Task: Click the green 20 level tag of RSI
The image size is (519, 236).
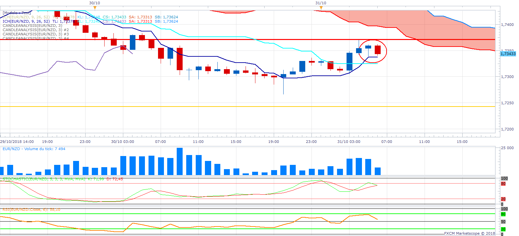Action: click(503, 229)
